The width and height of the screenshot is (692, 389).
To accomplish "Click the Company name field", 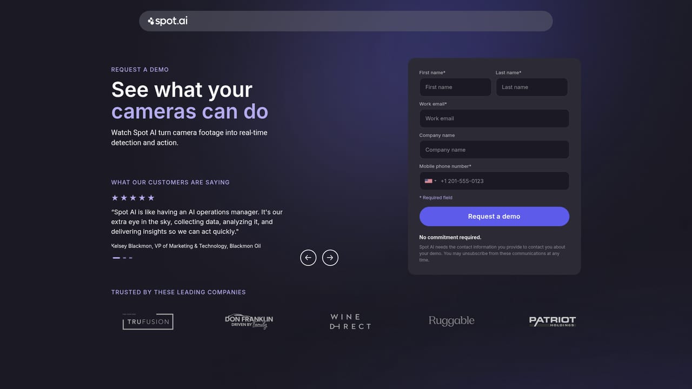I will tap(494, 150).
